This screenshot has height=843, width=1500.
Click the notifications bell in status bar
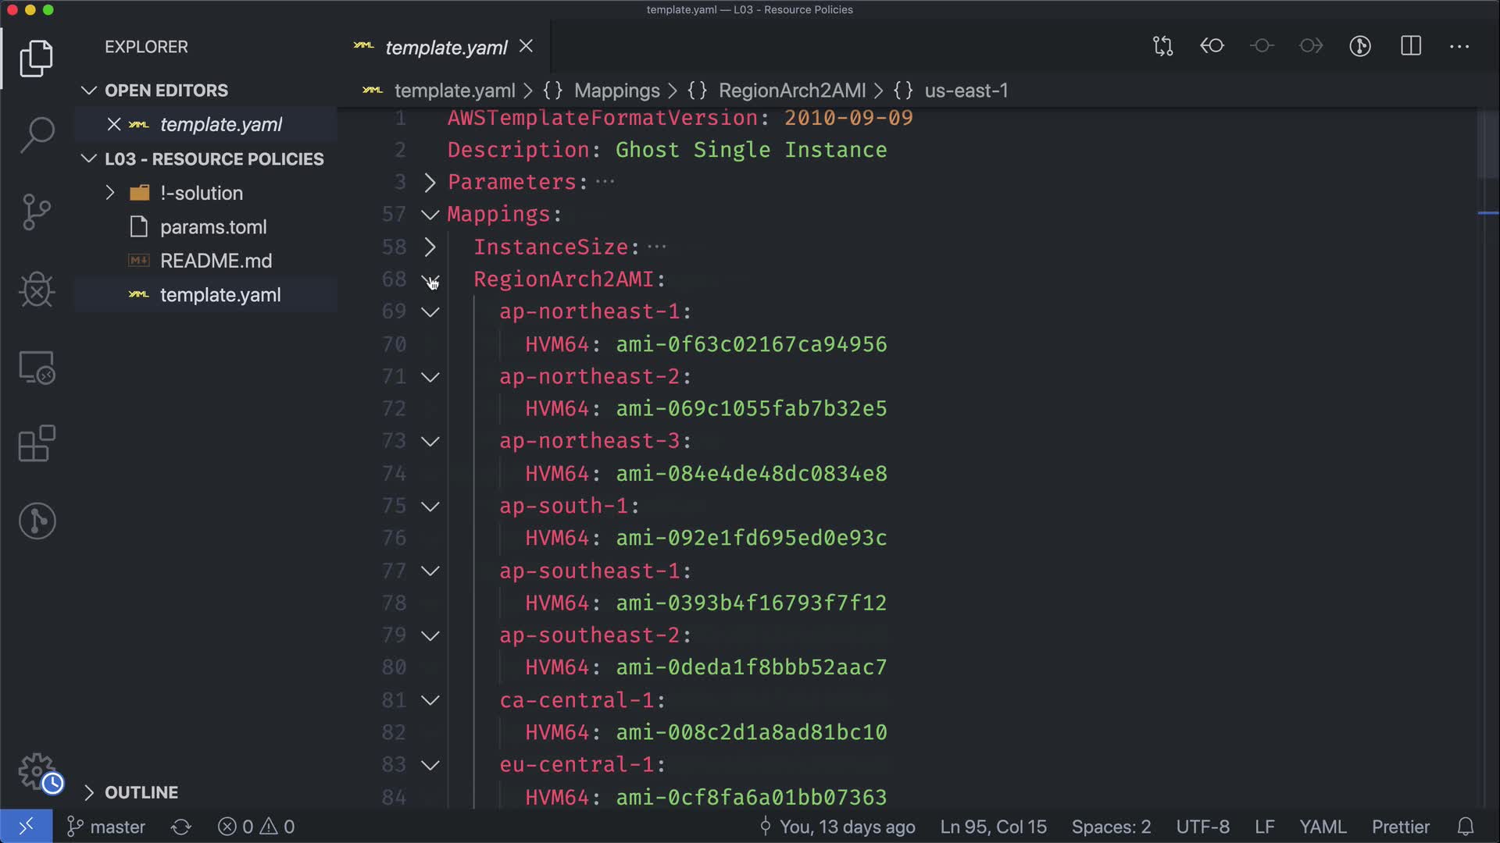(1466, 827)
